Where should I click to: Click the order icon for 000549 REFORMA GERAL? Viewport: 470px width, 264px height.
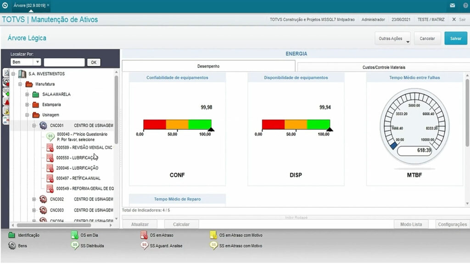coord(50,188)
